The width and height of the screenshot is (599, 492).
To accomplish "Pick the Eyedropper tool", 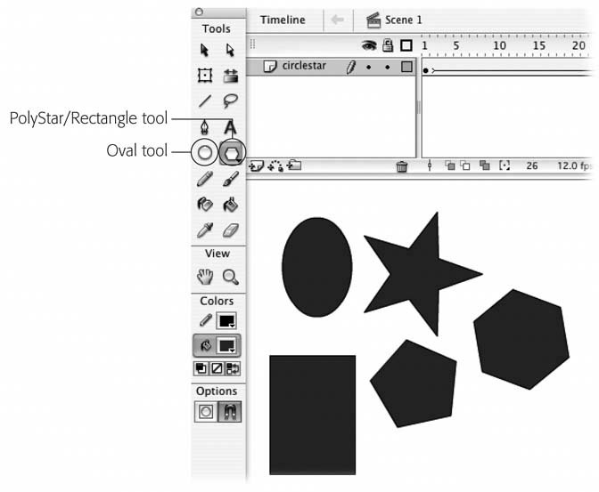I will click(x=205, y=230).
